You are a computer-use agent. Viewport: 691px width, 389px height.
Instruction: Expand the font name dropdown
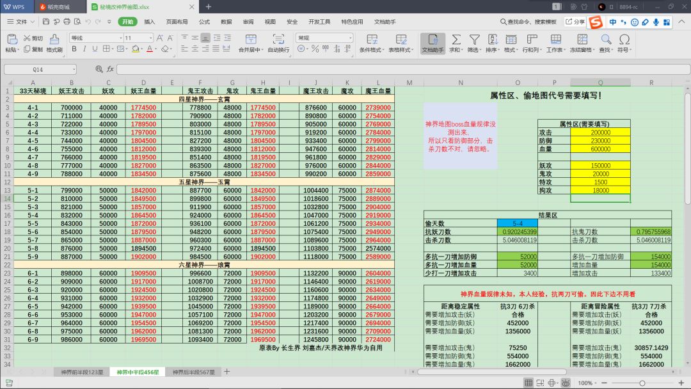(121, 38)
